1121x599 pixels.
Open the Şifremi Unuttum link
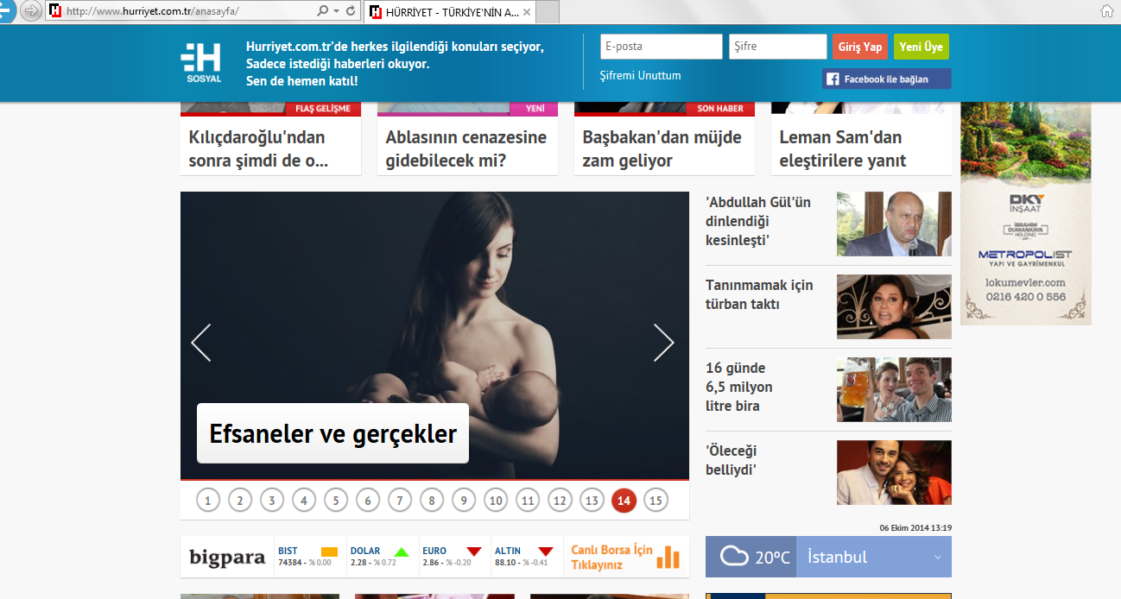(641, 76)
